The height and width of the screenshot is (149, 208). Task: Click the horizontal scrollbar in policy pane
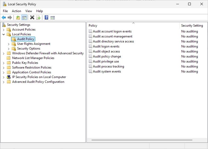click(142, 140)
